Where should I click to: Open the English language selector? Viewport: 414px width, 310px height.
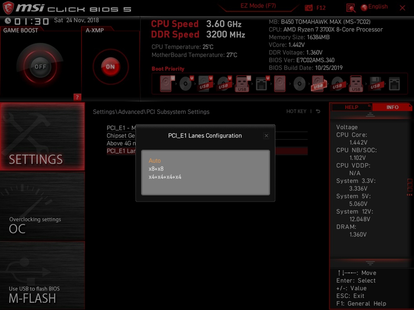click(374, 7)
